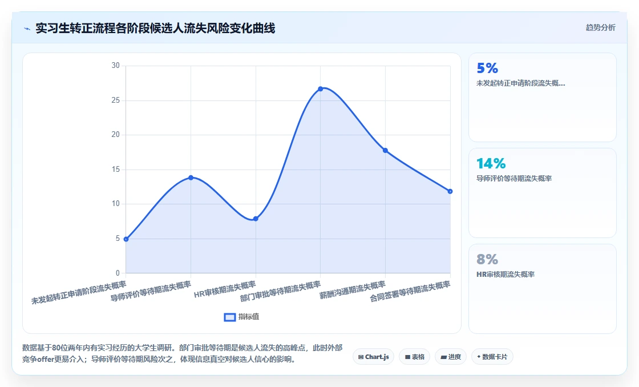Click the lightning icon beside the title
Screen dimensions: 639x387
coord(27,29)
